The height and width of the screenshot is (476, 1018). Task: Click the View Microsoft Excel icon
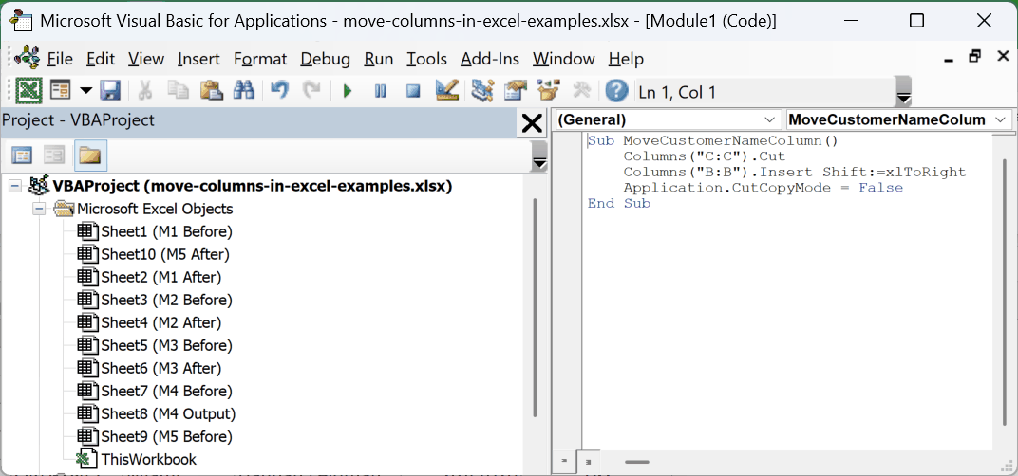pos(28,90)
